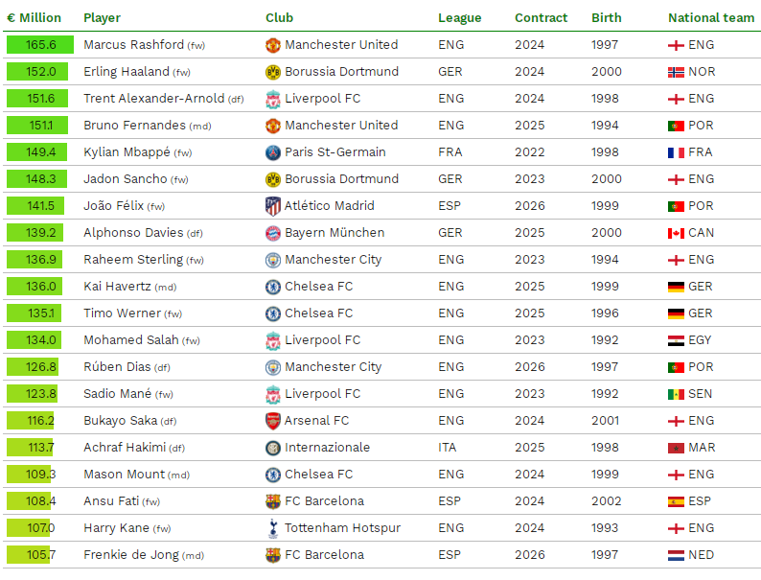Click the Borussia Dortmund text in Jadon Sancho's row

click(341, 179)
